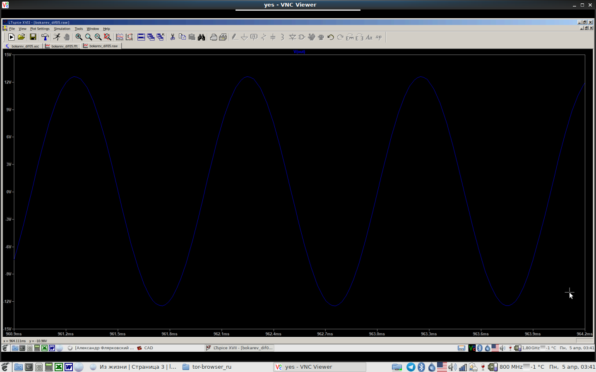This screenshot has width=596, height=372.
Task: Click the V(out) trace label
Action: click(299, 52)
